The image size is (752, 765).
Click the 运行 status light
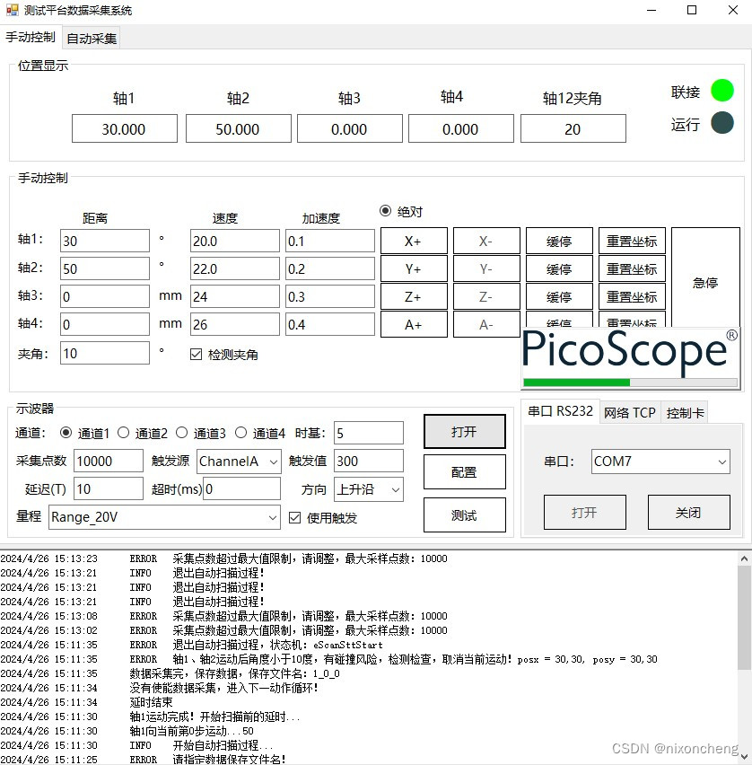722,123
